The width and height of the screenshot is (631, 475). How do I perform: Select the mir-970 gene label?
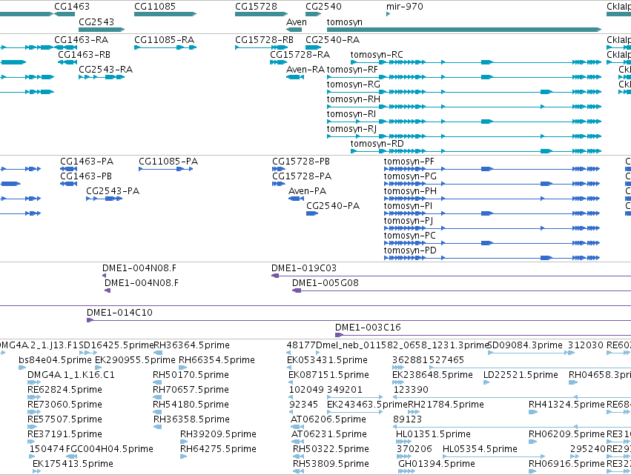[404, 7]
